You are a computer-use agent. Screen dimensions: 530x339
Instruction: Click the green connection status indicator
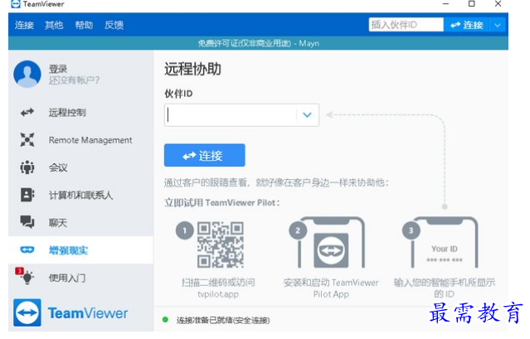(165, 319)
